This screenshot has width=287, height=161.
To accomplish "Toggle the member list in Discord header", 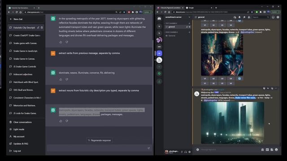I will coord(249,17).
